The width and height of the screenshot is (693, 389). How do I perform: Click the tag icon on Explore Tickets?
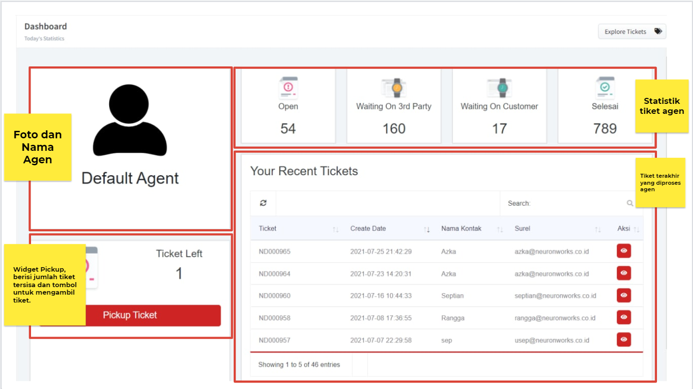(x=658, y=31)
